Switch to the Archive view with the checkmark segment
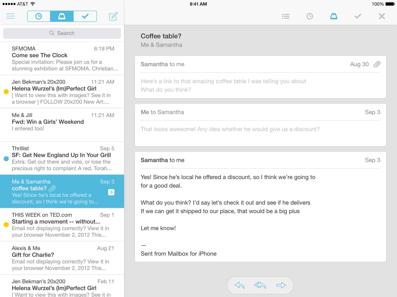Viewport: 397px width, 297px height. (85, 16)
